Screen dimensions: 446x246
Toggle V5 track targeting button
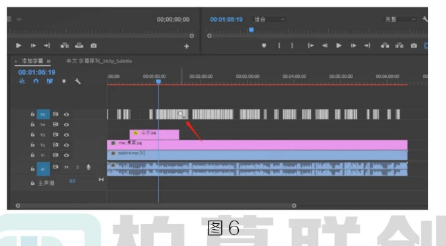43,114
